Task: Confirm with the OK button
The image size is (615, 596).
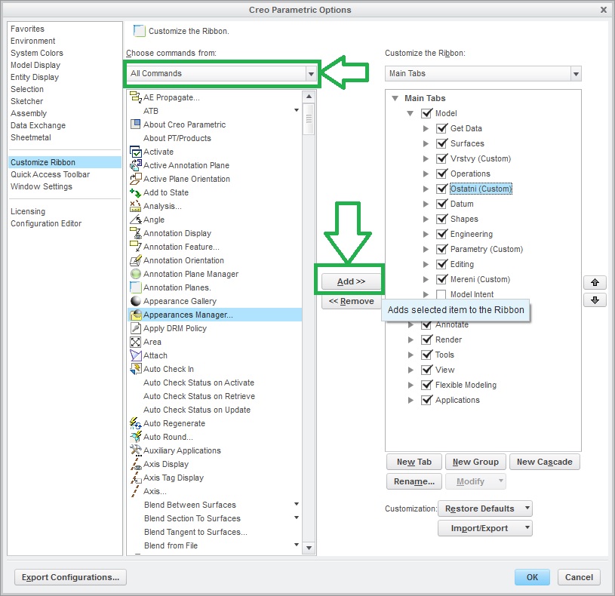Action: click(x=532, y=577)
